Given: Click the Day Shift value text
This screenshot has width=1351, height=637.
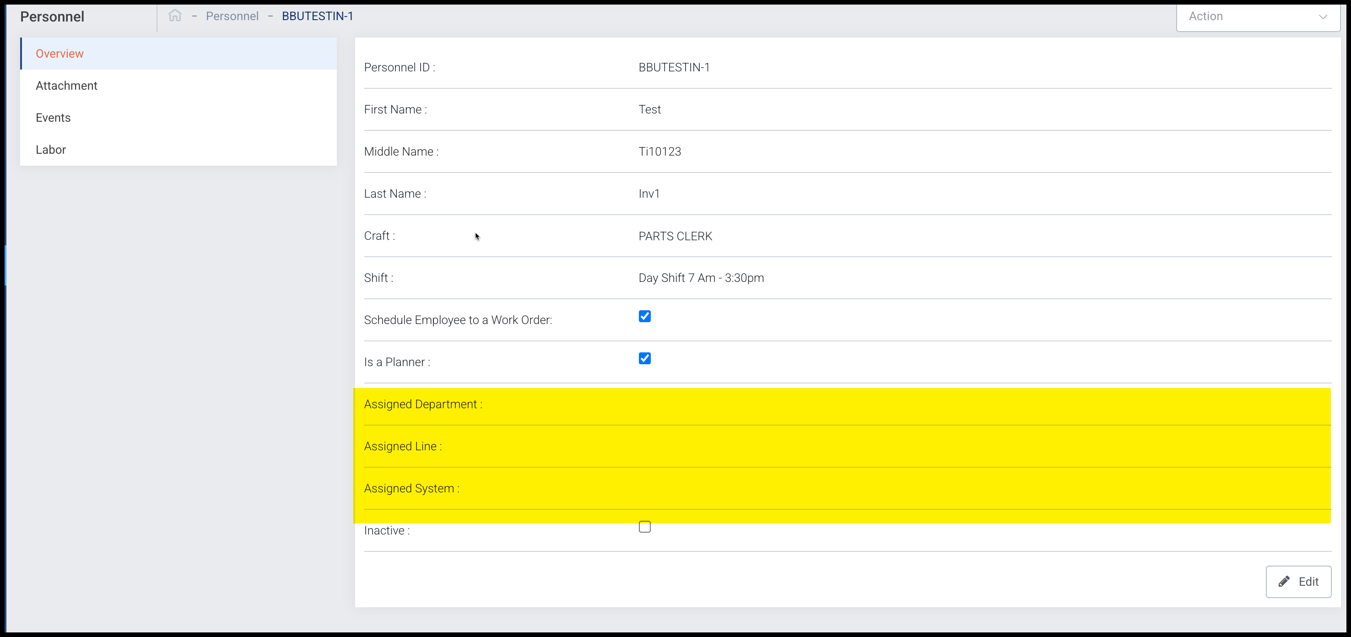Looking at the screenshot, I should tap(701, 278).
